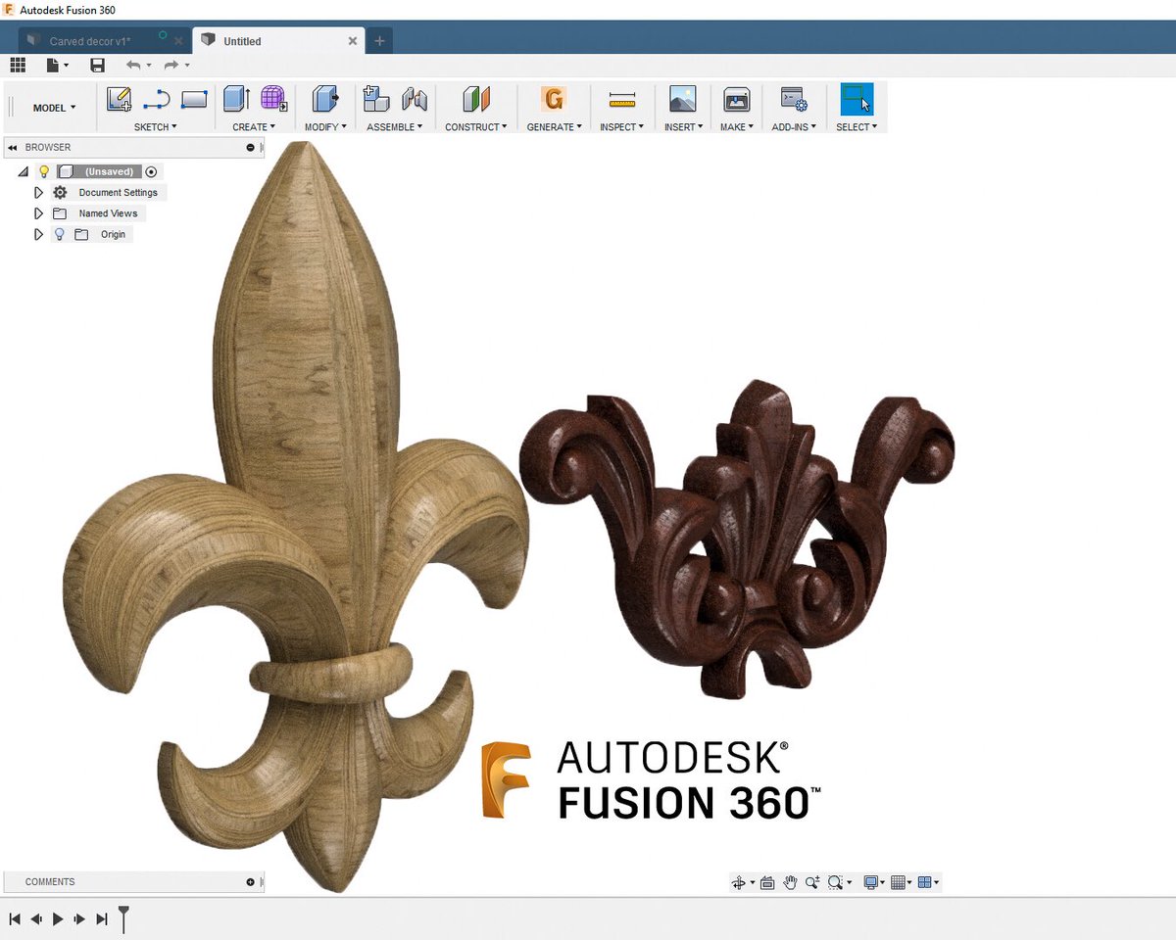The image size is (1176, 940).
Task: Open the INSPECT menu
Action: (622, 127)
